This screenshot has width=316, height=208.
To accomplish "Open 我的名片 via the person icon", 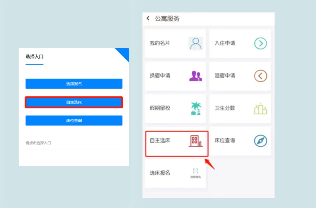I will point(196,43).
